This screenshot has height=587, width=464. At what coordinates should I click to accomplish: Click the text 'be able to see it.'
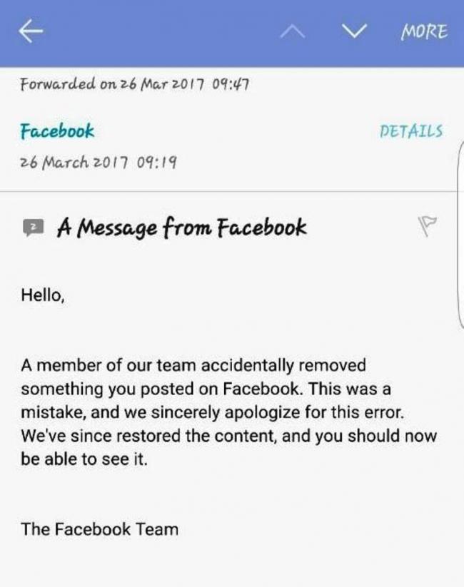84,460
